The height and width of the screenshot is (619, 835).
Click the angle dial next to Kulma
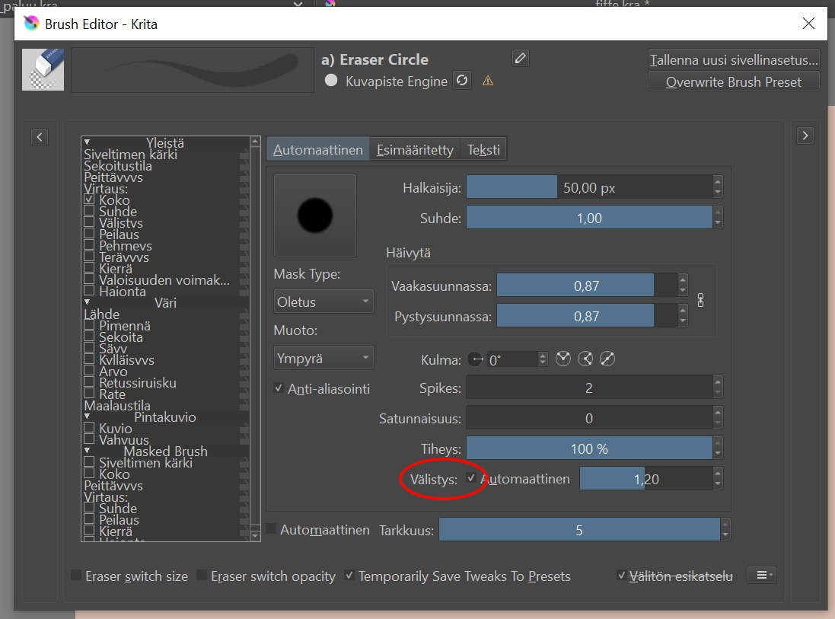(476, 359)
